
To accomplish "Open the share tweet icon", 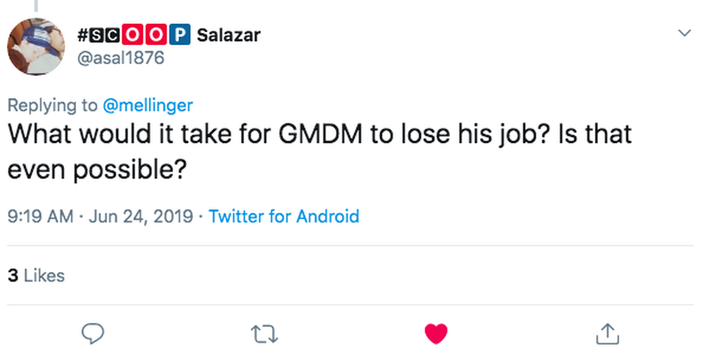I will [x=608, y=333].
